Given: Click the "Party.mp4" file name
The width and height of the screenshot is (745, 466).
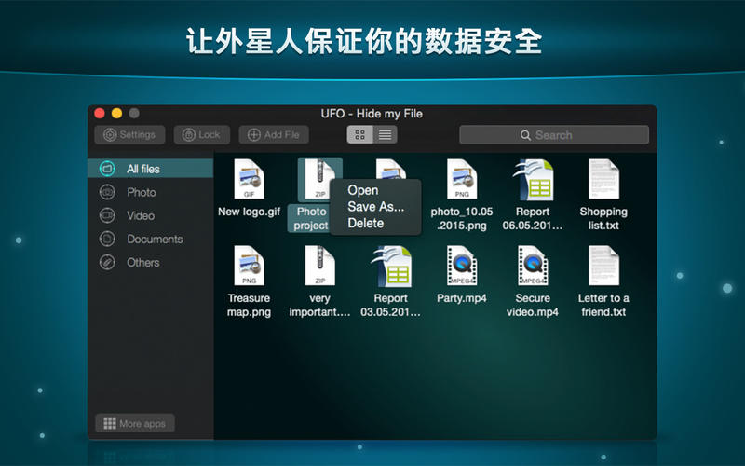Looking at the screenshot, I should pos(462,298).
